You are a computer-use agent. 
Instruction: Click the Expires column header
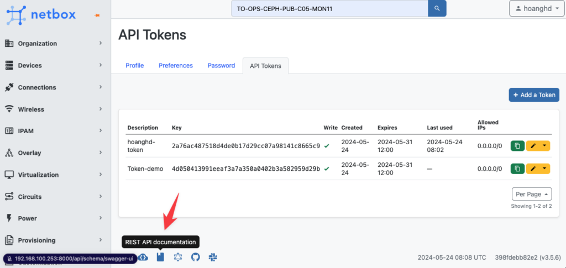click(x=387, y=128)
